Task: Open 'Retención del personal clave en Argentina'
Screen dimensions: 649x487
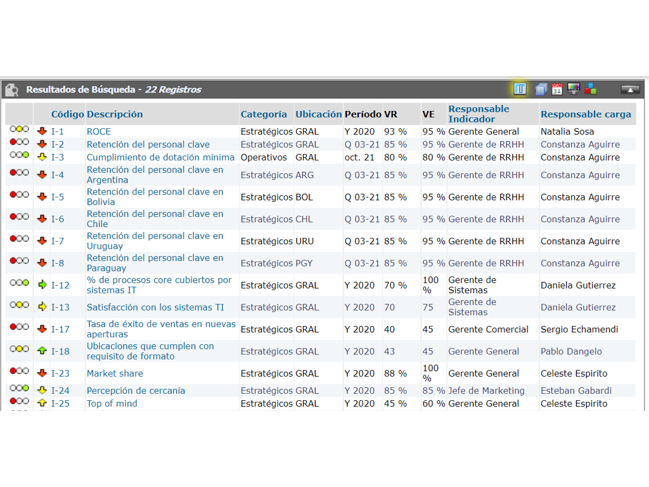Action: coord(155,175)
